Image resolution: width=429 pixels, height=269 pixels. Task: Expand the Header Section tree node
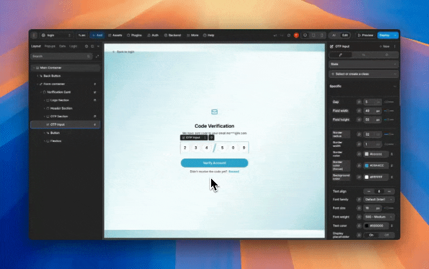[44, 108]
